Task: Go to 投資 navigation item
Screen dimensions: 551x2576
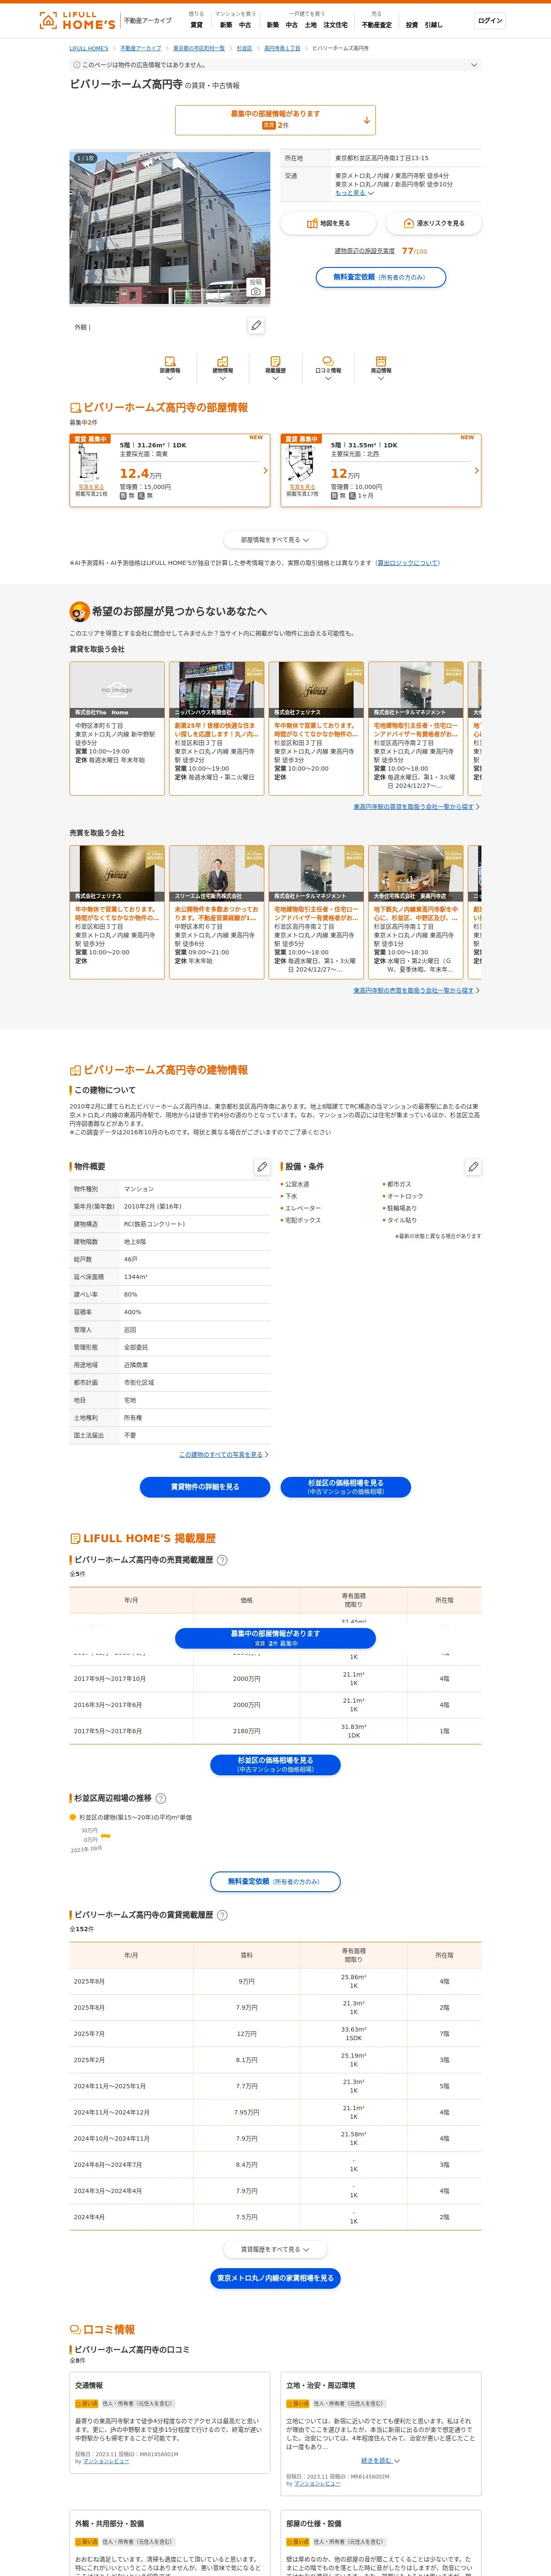Action: [x=411, y=25]
